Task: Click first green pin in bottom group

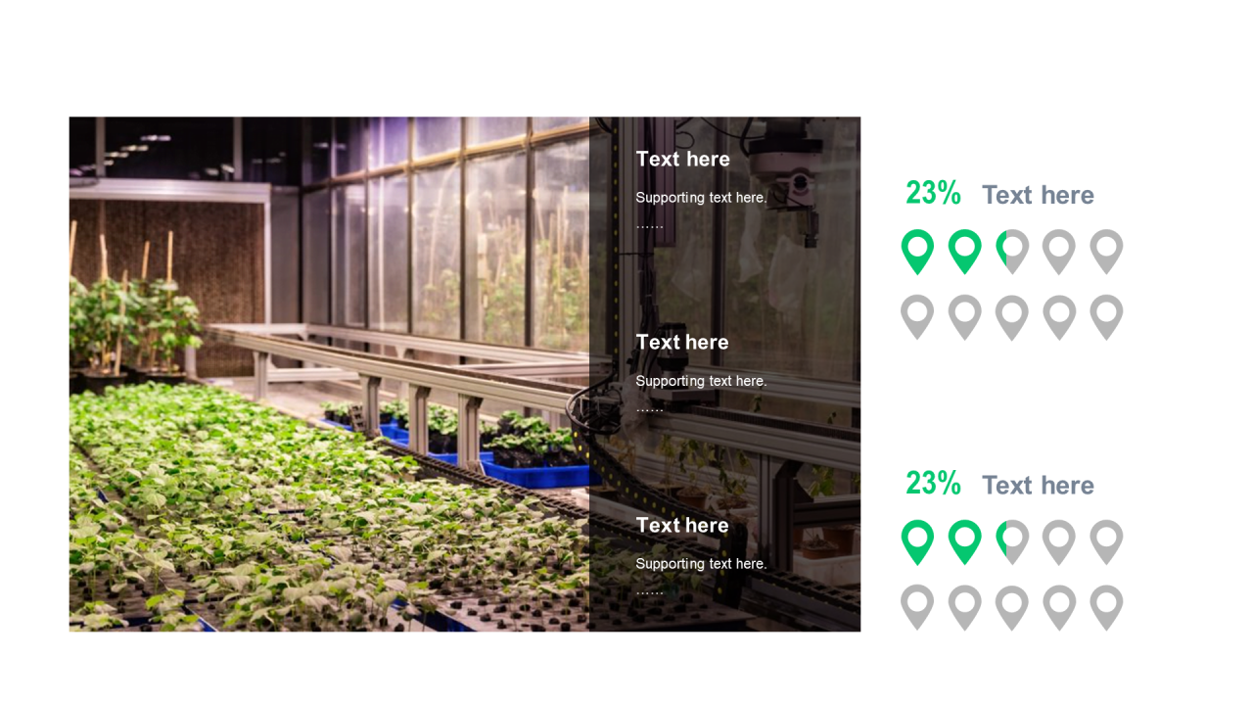Action: point(917,542)
